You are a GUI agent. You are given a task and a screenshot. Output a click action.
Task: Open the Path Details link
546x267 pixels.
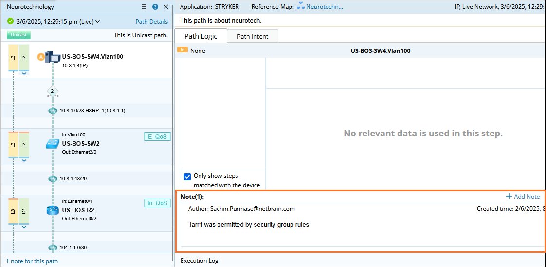point(151,21)
